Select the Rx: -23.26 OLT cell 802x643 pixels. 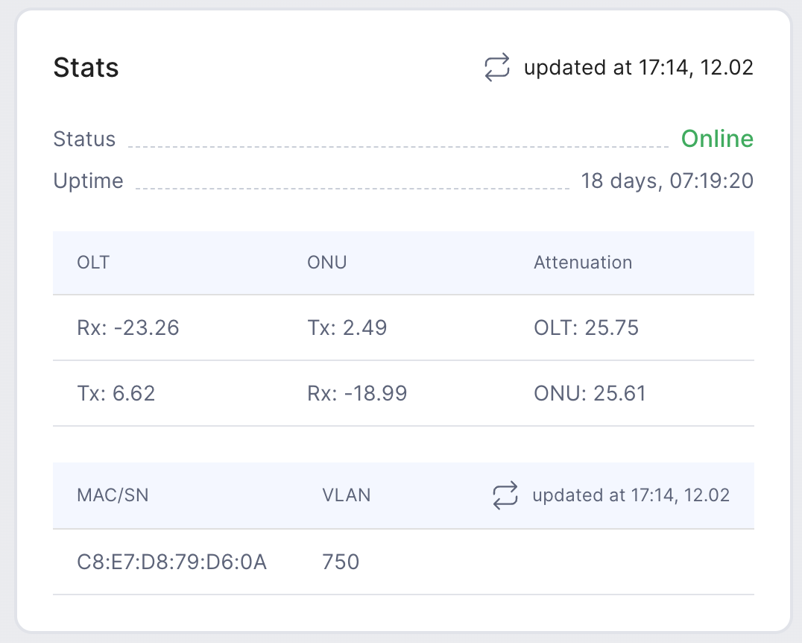128,327
